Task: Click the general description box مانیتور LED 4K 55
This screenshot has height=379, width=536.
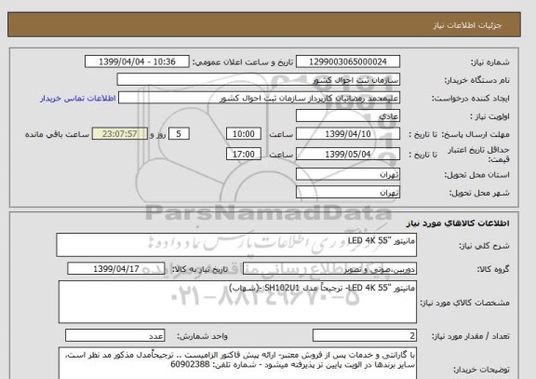Action: 236,245
